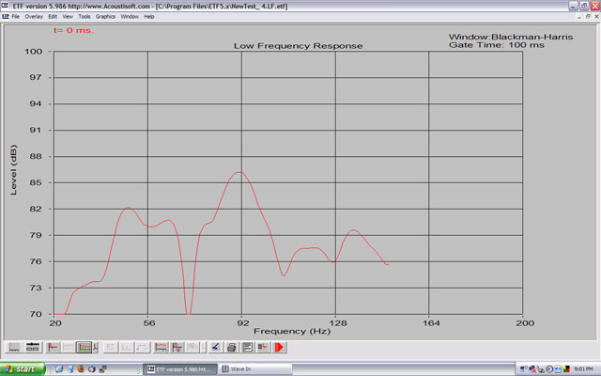Screen dimensions: 601x376
Task: Click the printer icon in toolbar
Action: tap(232, 347)
